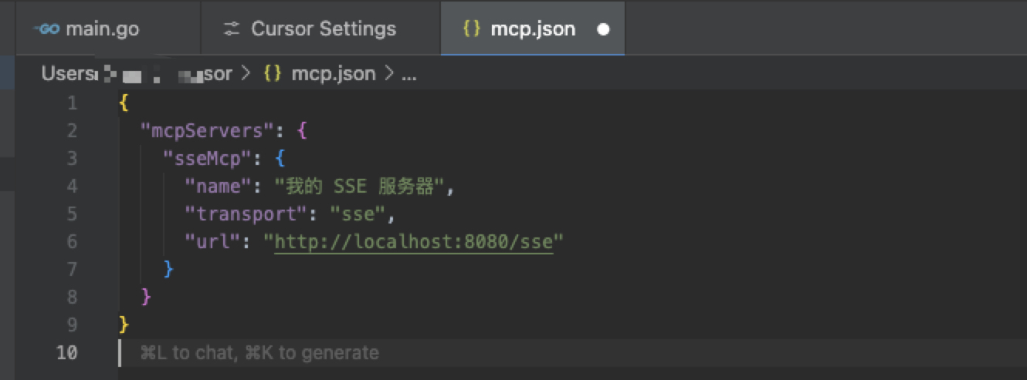The image size is (1027, 380).
Task: Click line number 10 in the gutter
Action: [x=67, y=353]
